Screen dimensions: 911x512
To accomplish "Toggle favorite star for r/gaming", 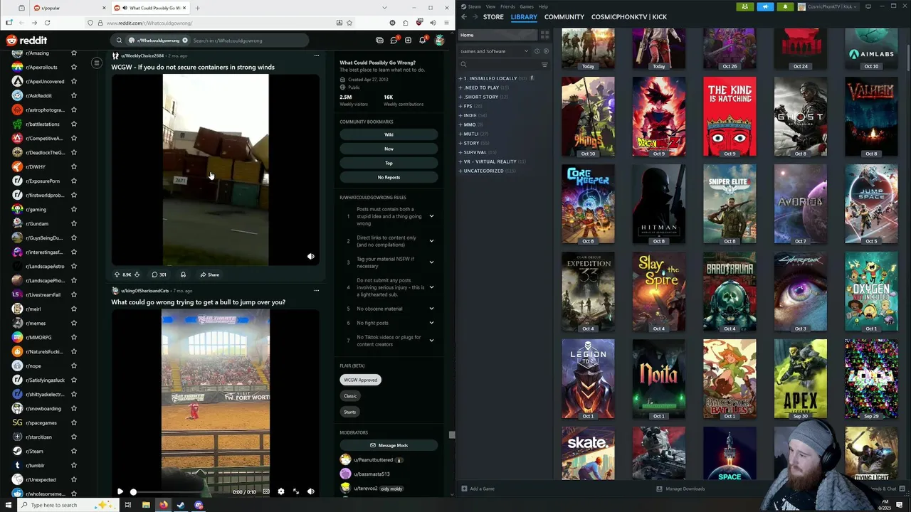I will pos(73,209).
